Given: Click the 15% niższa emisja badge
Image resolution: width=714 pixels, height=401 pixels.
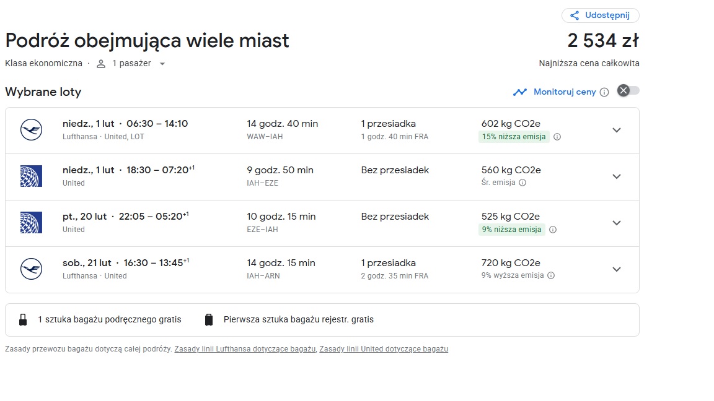Looking at the screenshot, I should click(514, 137).
